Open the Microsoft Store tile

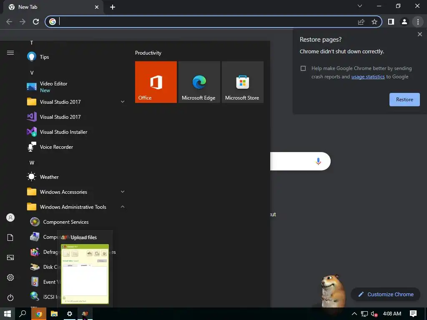tap(243, 82)
